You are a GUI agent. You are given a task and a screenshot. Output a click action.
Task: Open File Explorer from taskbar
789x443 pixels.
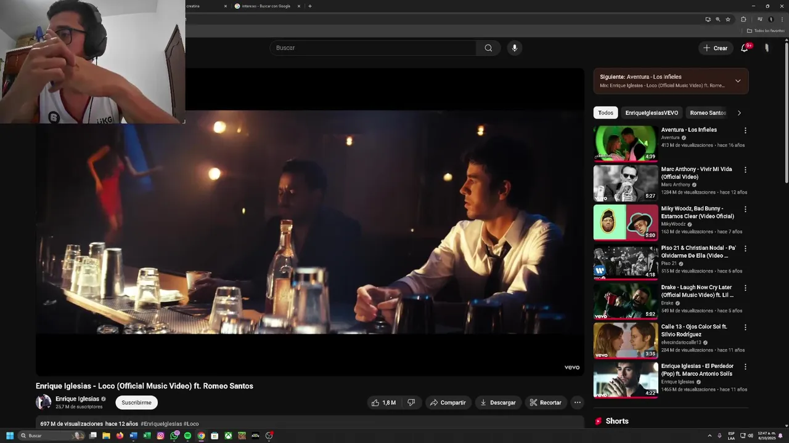pyautogui.click(x=106, y=436)
